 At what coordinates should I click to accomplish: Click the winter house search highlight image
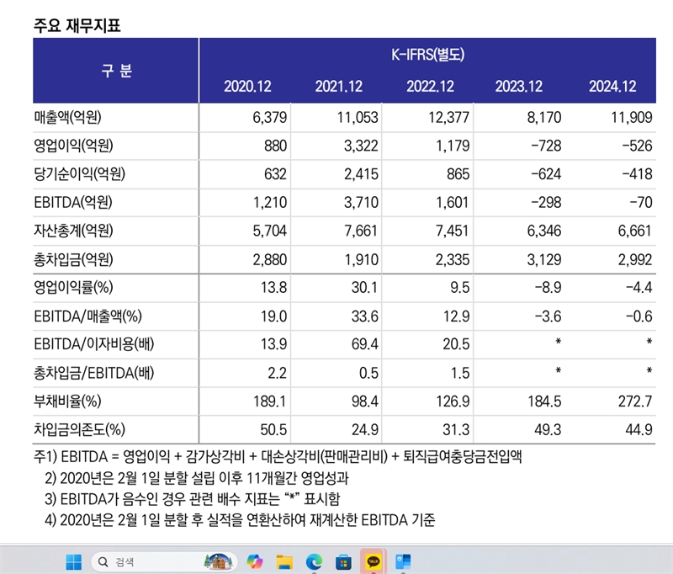(218, 561)
